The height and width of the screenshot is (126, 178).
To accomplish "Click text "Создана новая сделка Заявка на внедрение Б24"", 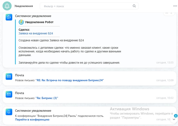I will pos(51,40).
